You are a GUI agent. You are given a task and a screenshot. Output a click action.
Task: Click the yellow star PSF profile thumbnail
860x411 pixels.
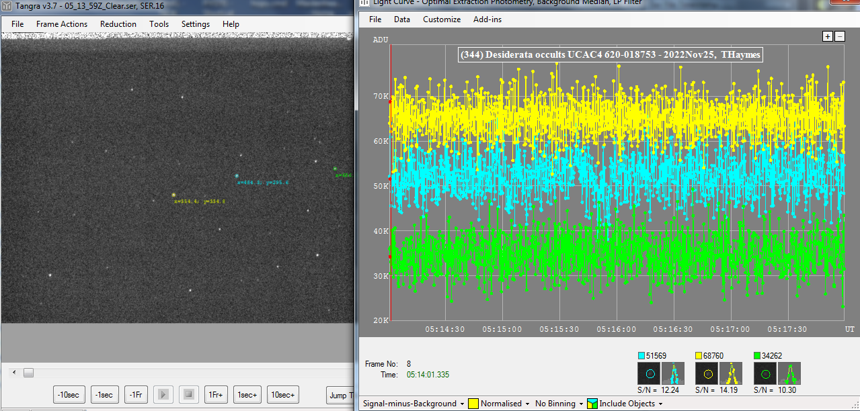731,373
